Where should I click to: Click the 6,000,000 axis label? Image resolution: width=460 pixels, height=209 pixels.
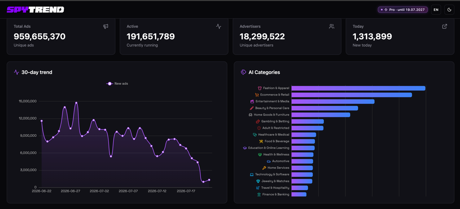[x=29, y=153]
